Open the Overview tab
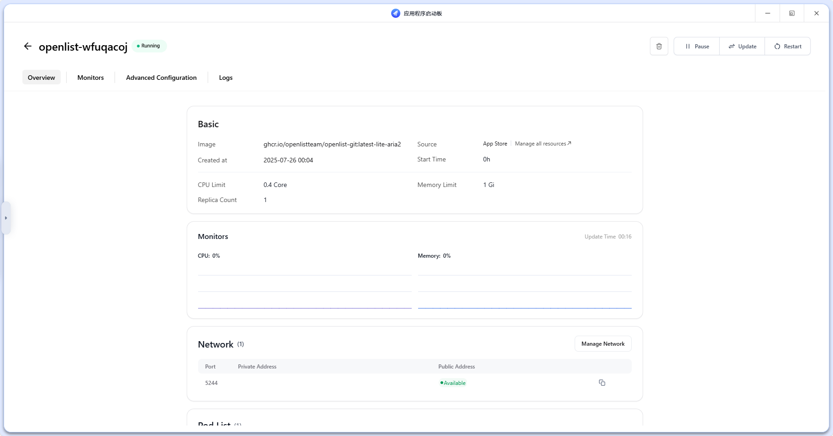Screen dimensions: 833x436 tap(42, 77)
